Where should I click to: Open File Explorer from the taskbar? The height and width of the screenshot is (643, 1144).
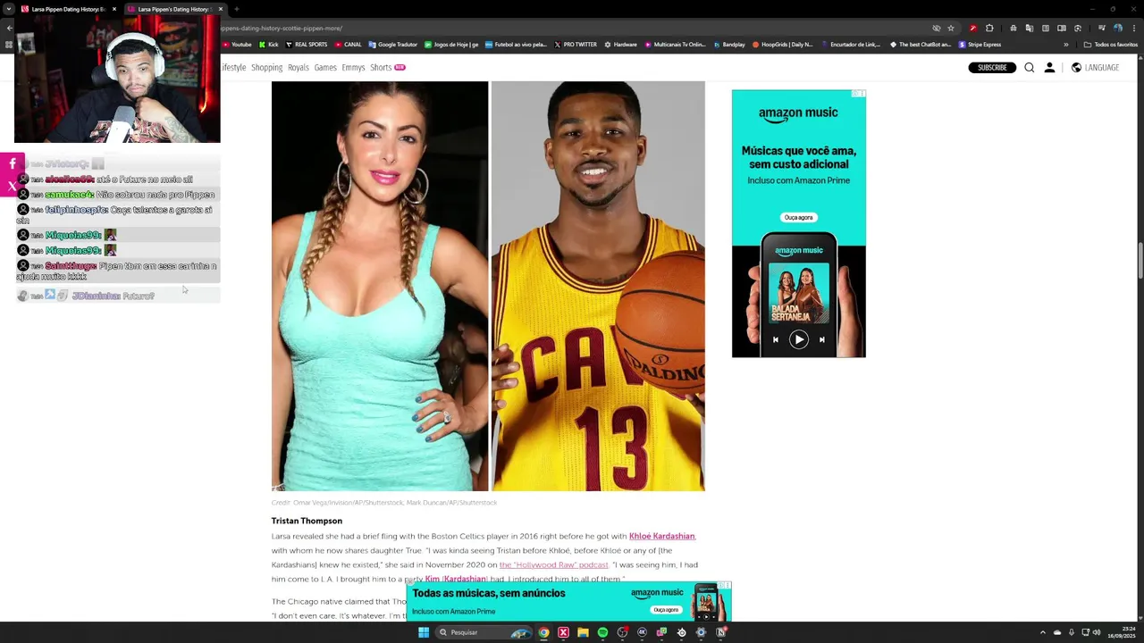[x=583, y=632]
